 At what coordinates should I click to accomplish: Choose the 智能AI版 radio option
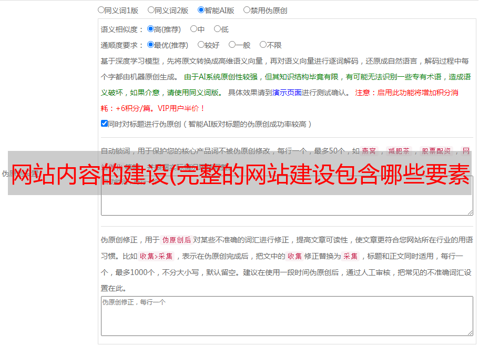[x=201, y=10]
